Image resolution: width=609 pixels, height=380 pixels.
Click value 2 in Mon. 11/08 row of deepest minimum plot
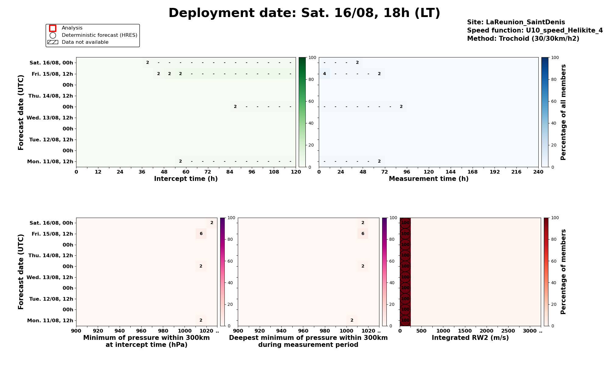[352, 320]
